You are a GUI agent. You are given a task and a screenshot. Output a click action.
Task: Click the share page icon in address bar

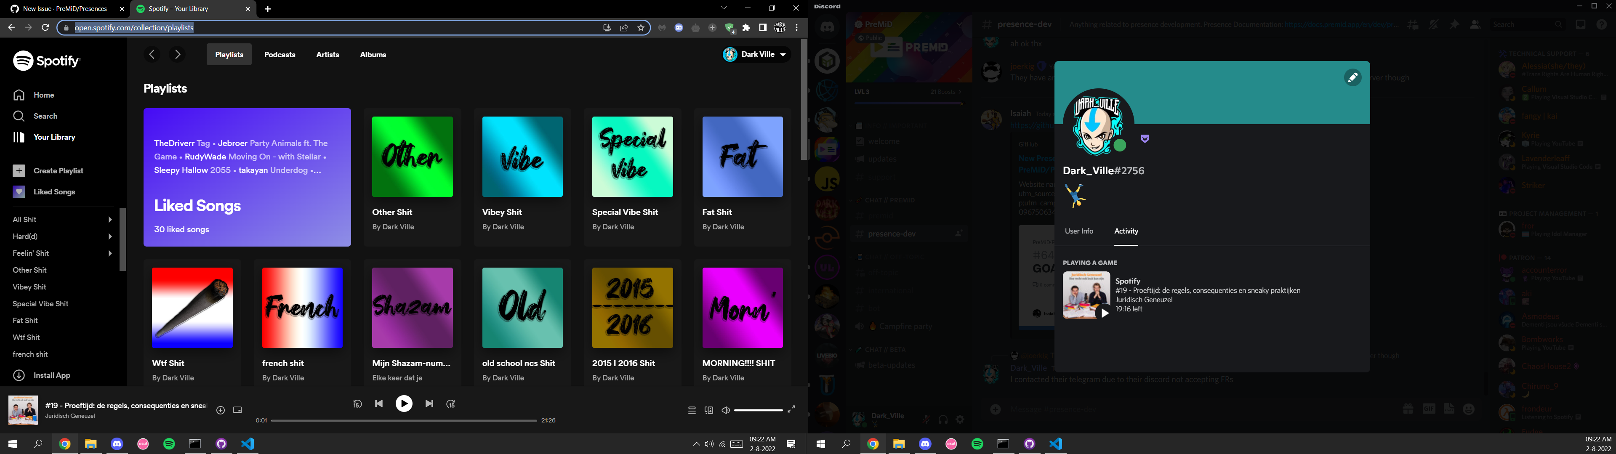coord(624,28)
